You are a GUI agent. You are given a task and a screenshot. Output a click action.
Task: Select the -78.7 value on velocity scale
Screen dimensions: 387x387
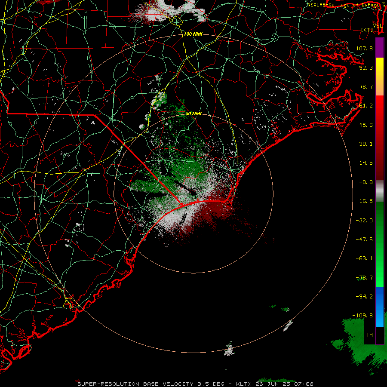point(364,278)
